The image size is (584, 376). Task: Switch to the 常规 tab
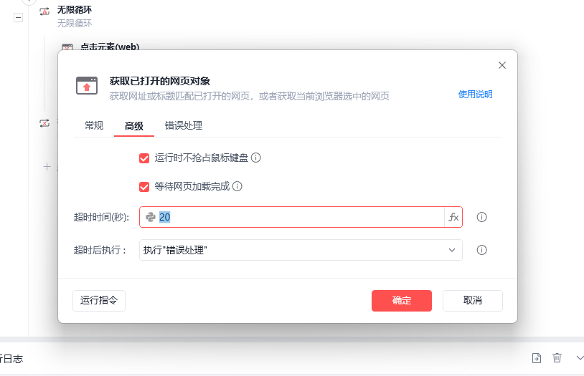click(x=94, y=126)
